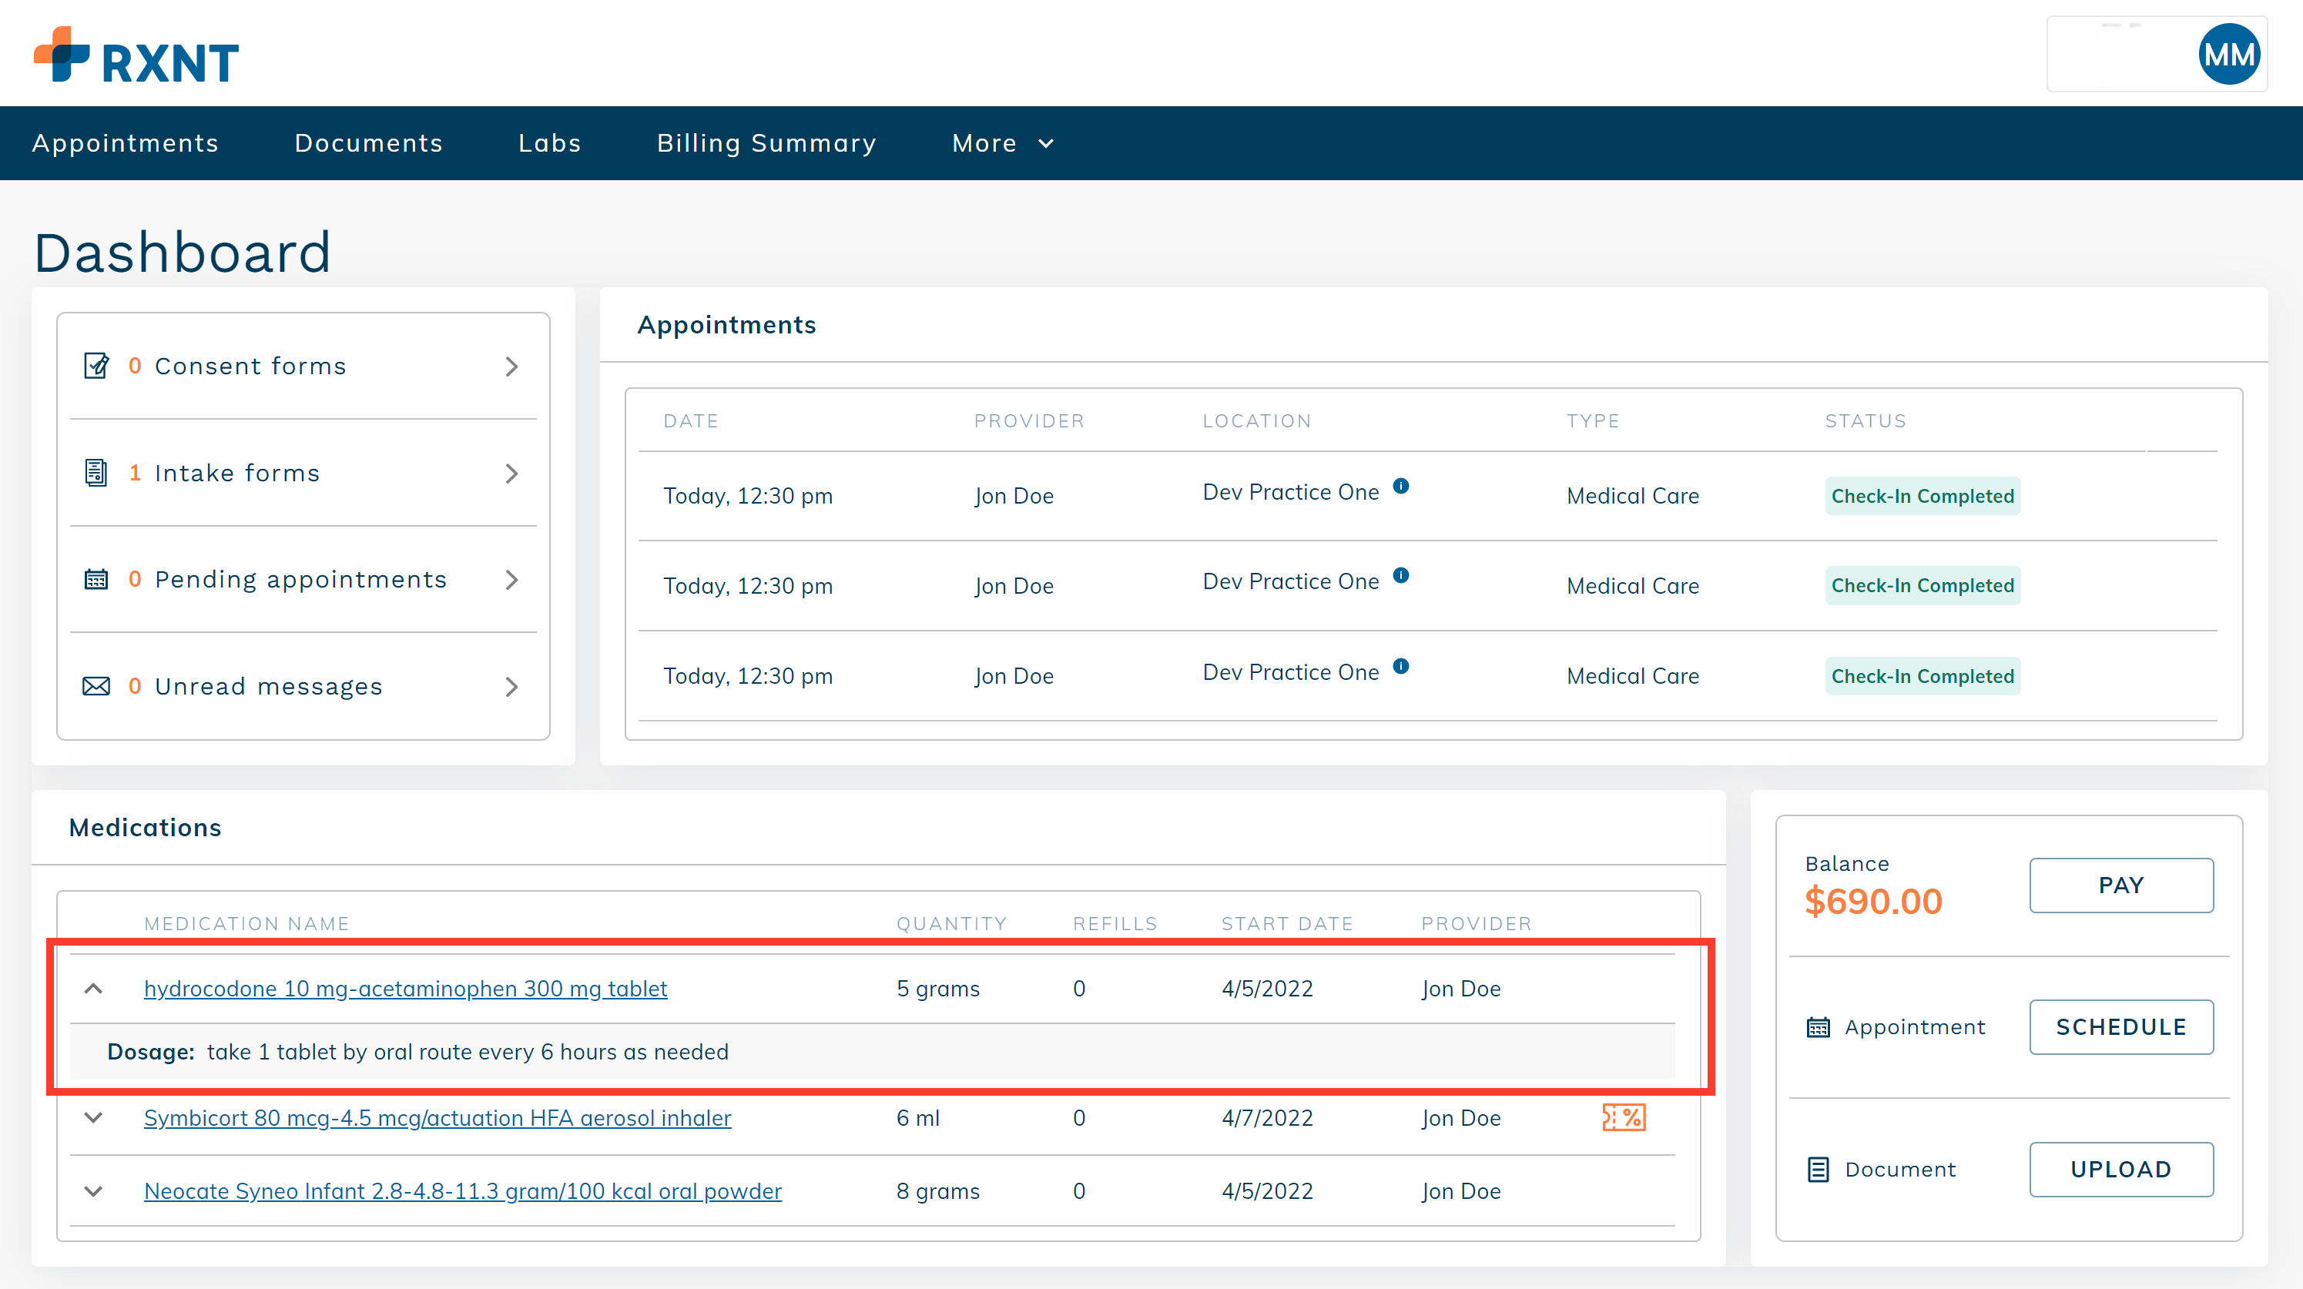The height and width of the screenshot is (1289, 2303).
Task: Collapse the hydrocodone medication row
Action: [93, 989]
